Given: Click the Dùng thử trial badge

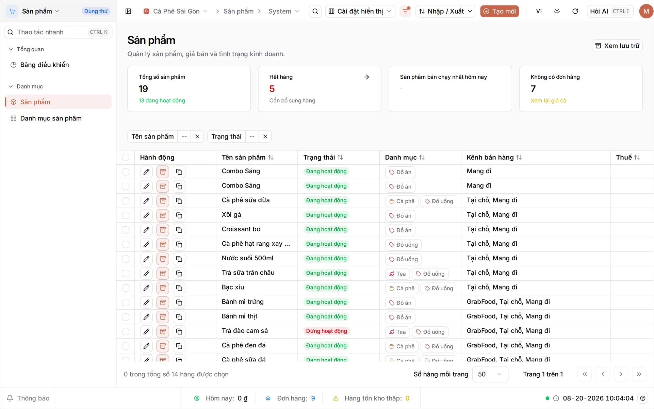Looking at the screenshot, I should 96,11.
